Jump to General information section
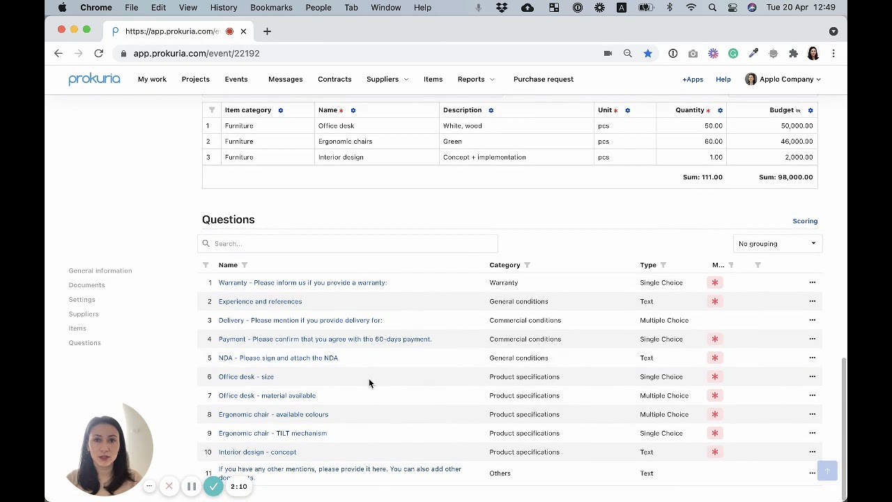The image size is (892, 502). coord(100,271)
